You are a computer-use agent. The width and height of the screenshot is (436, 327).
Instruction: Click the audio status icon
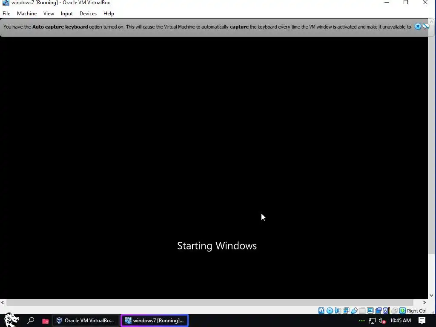(338, 310)
